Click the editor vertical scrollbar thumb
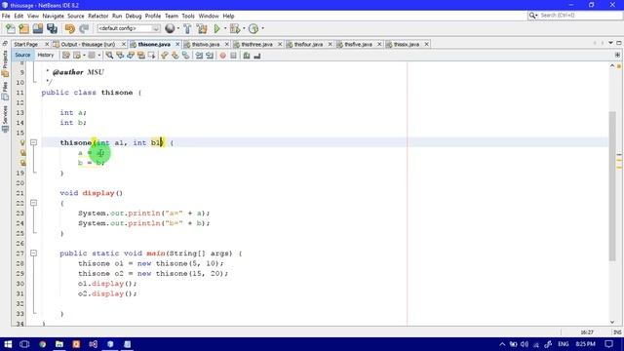The height and width of the screenshot is (351, 624). point(612,186)
